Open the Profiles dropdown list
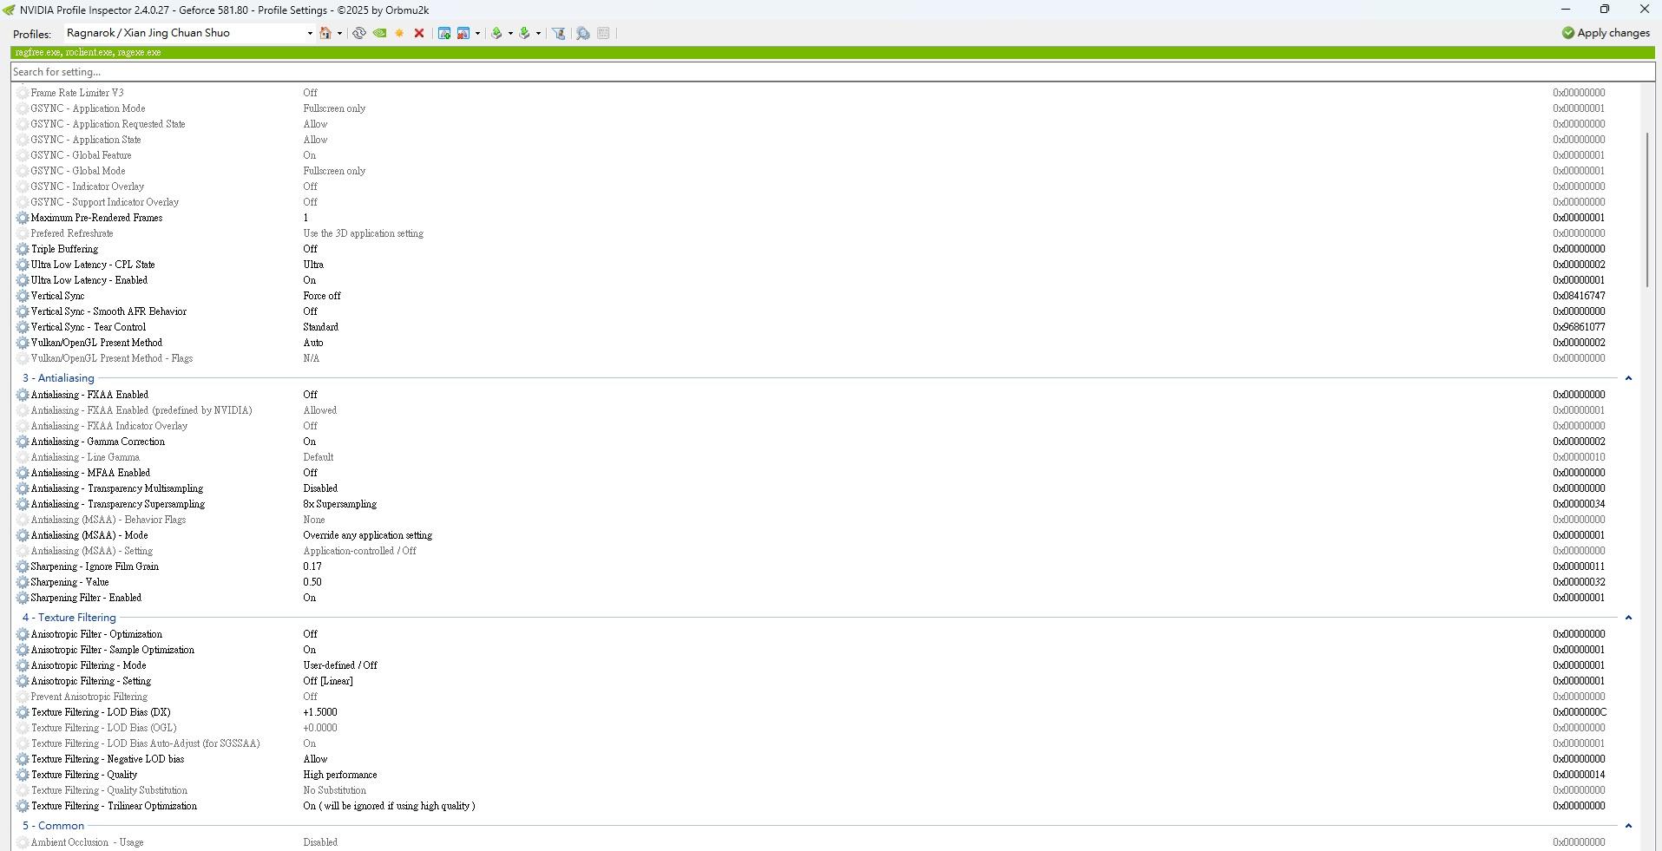The height and width of the screenshot is (851, 1662). click(310, 33)
